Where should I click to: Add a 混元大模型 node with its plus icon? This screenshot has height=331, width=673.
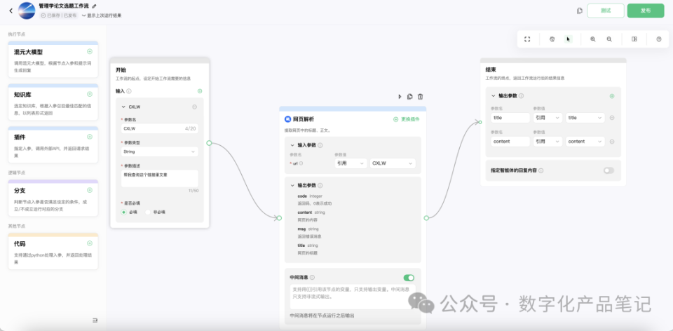pyautogui.click(x=90, y=51)
